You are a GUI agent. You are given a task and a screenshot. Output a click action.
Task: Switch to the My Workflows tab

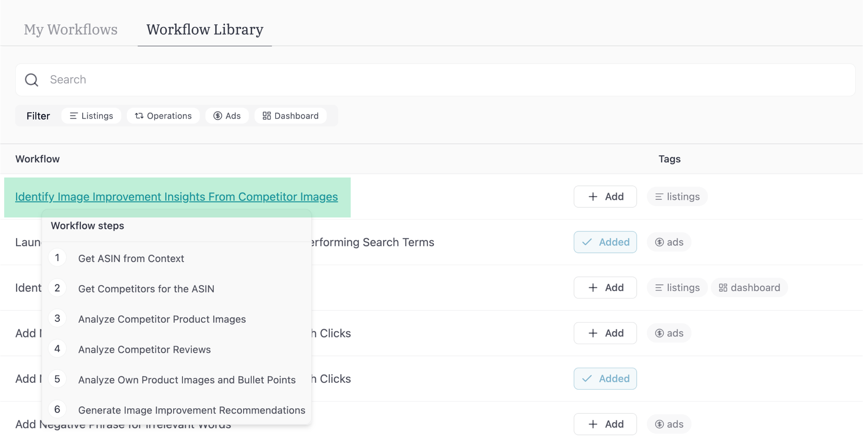(x=71, y=29)
